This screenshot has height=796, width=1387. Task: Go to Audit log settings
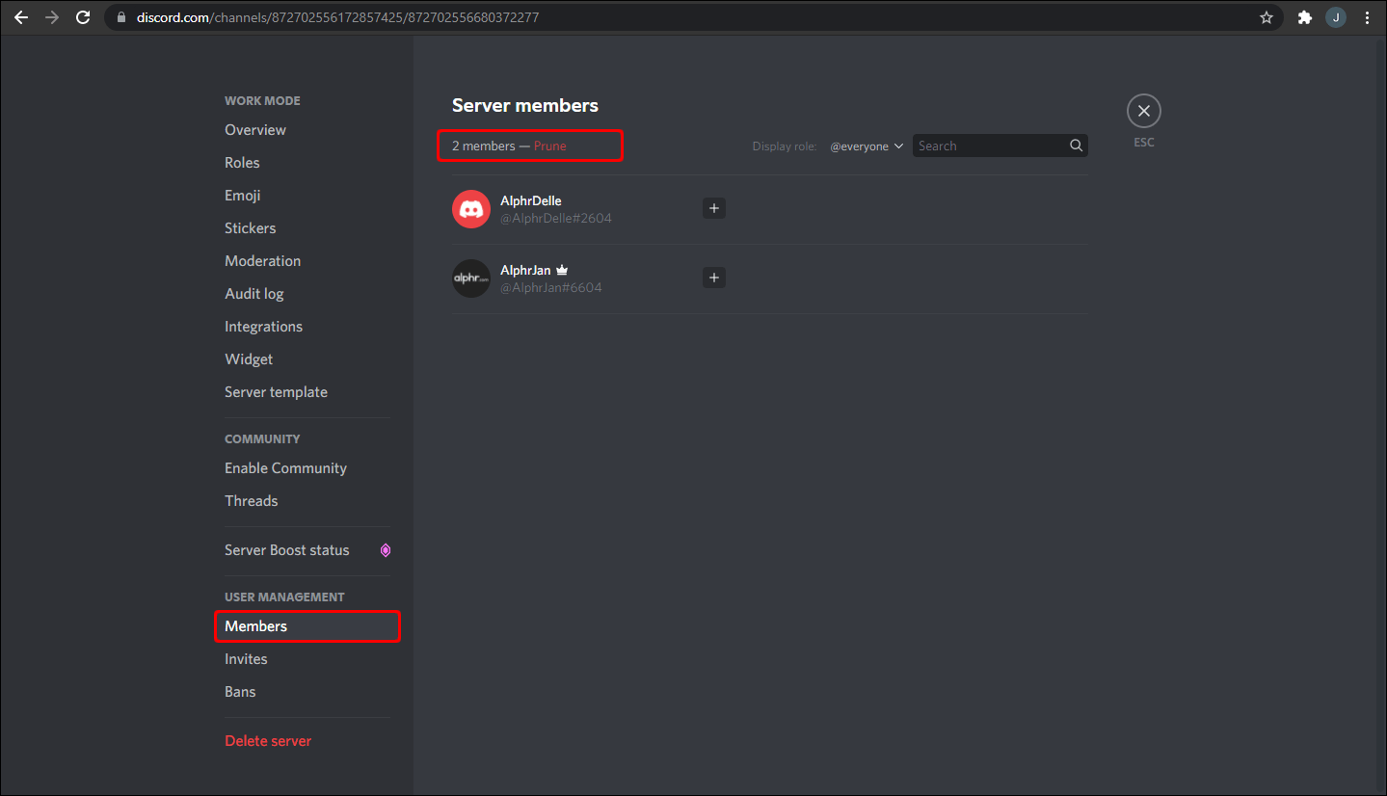point(253,294)
